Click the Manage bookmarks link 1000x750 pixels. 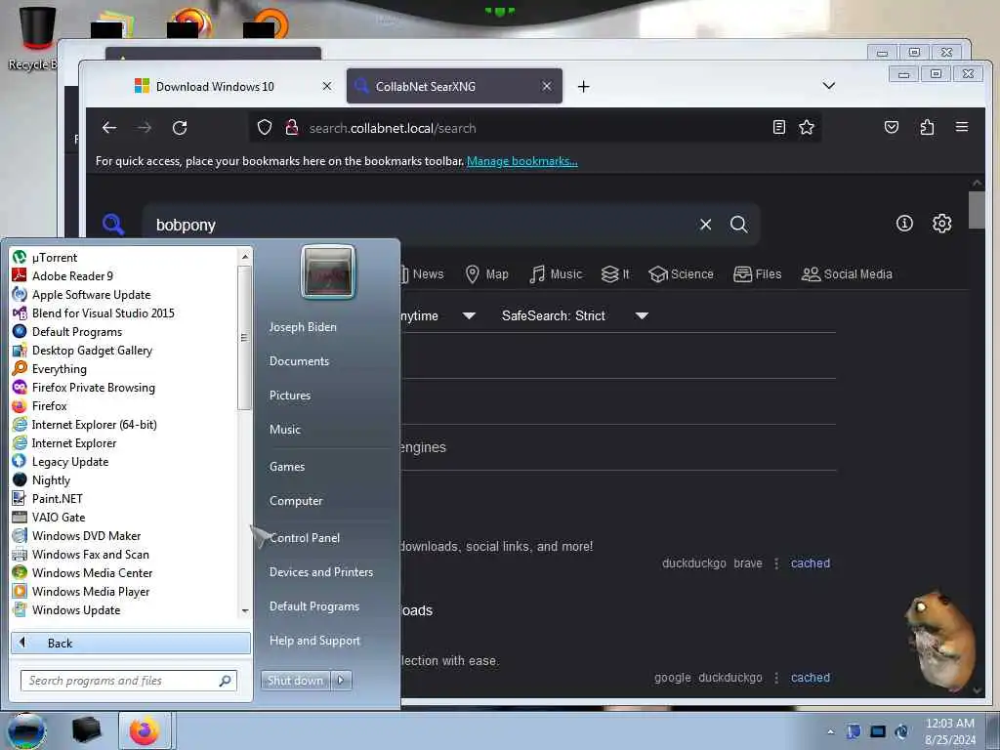(521, 161)
